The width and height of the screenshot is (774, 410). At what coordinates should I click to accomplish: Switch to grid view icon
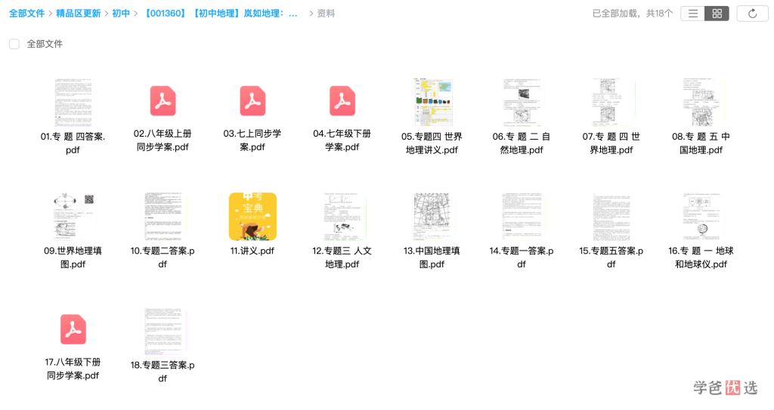[717, 14]
